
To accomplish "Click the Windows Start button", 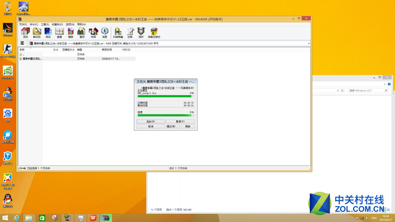I will (5, 218).
